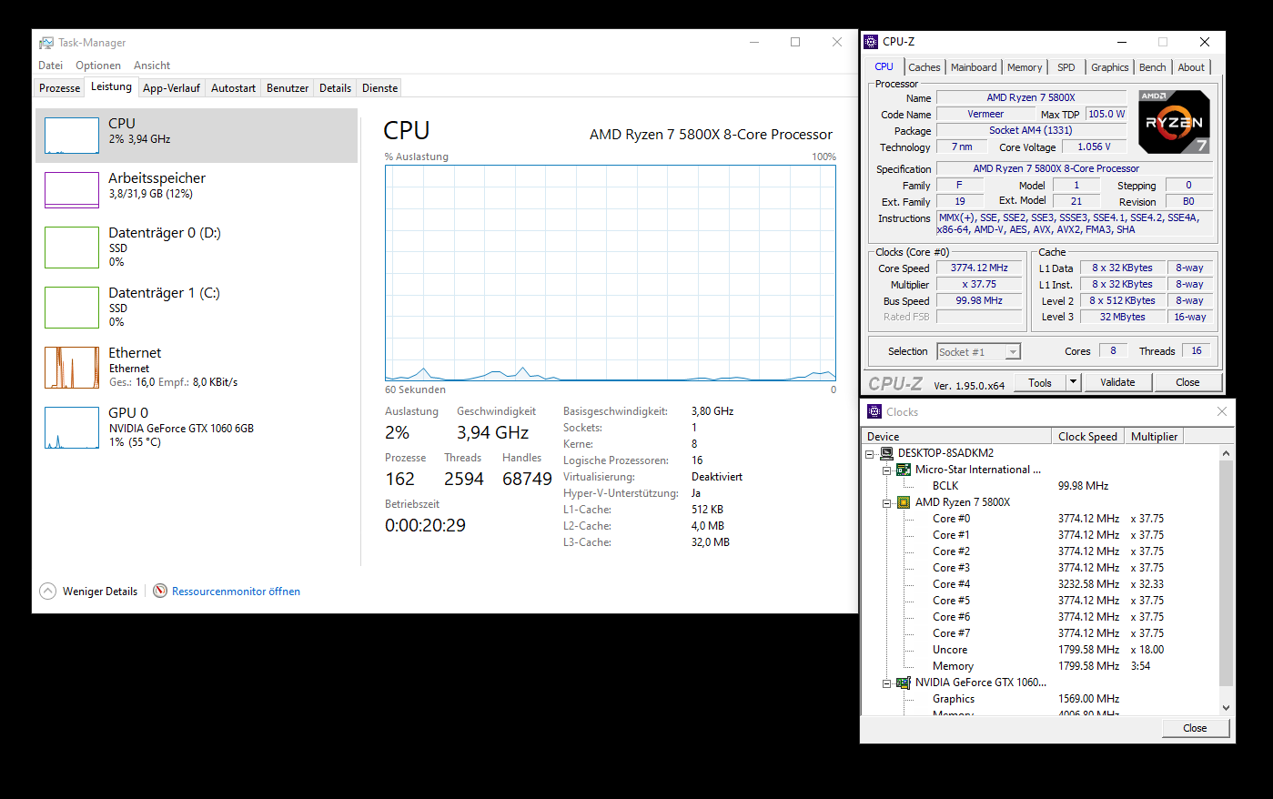Select Arbeitsspeicher graph thumbnail
The width and height of the screenshot is (1273, 799).
coord(72,190)
